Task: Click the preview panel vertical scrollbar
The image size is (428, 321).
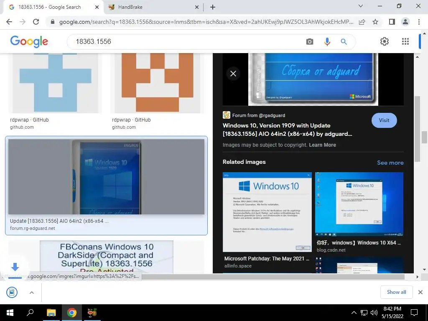Action: (417, 128)
